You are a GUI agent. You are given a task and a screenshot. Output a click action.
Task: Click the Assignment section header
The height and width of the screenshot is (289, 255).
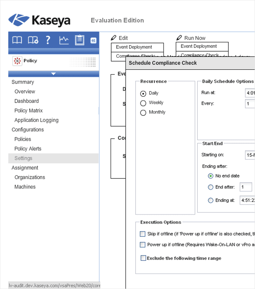click(25, 168)
